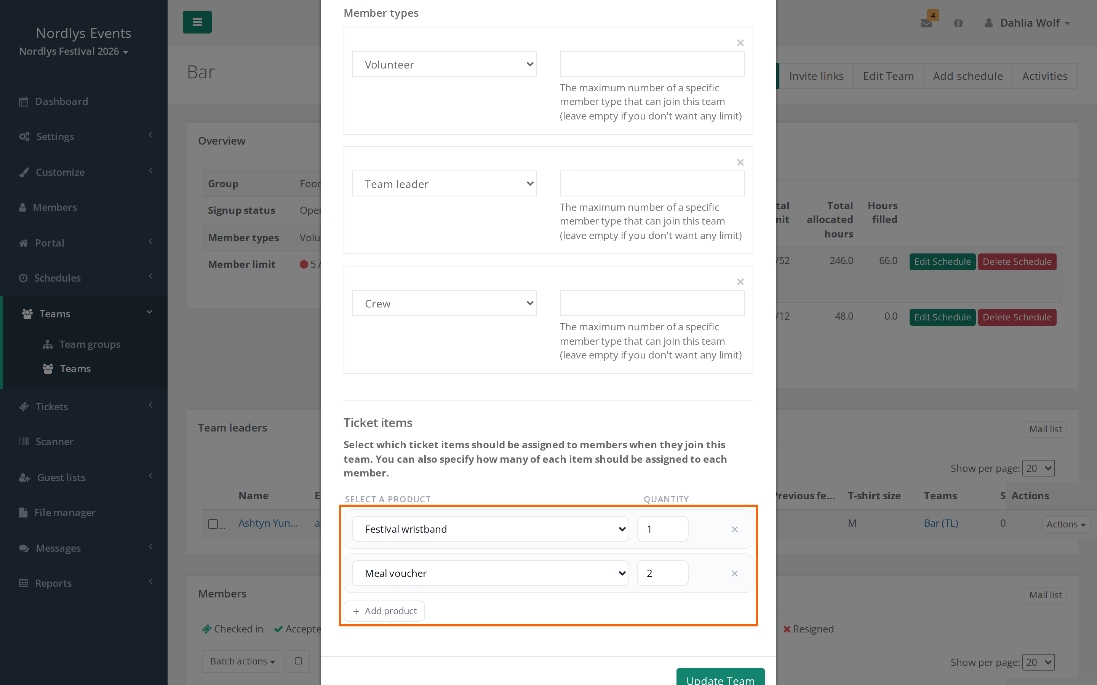Remove the Volunteer member type row
1097x685 pixels.
coord(740,43)
